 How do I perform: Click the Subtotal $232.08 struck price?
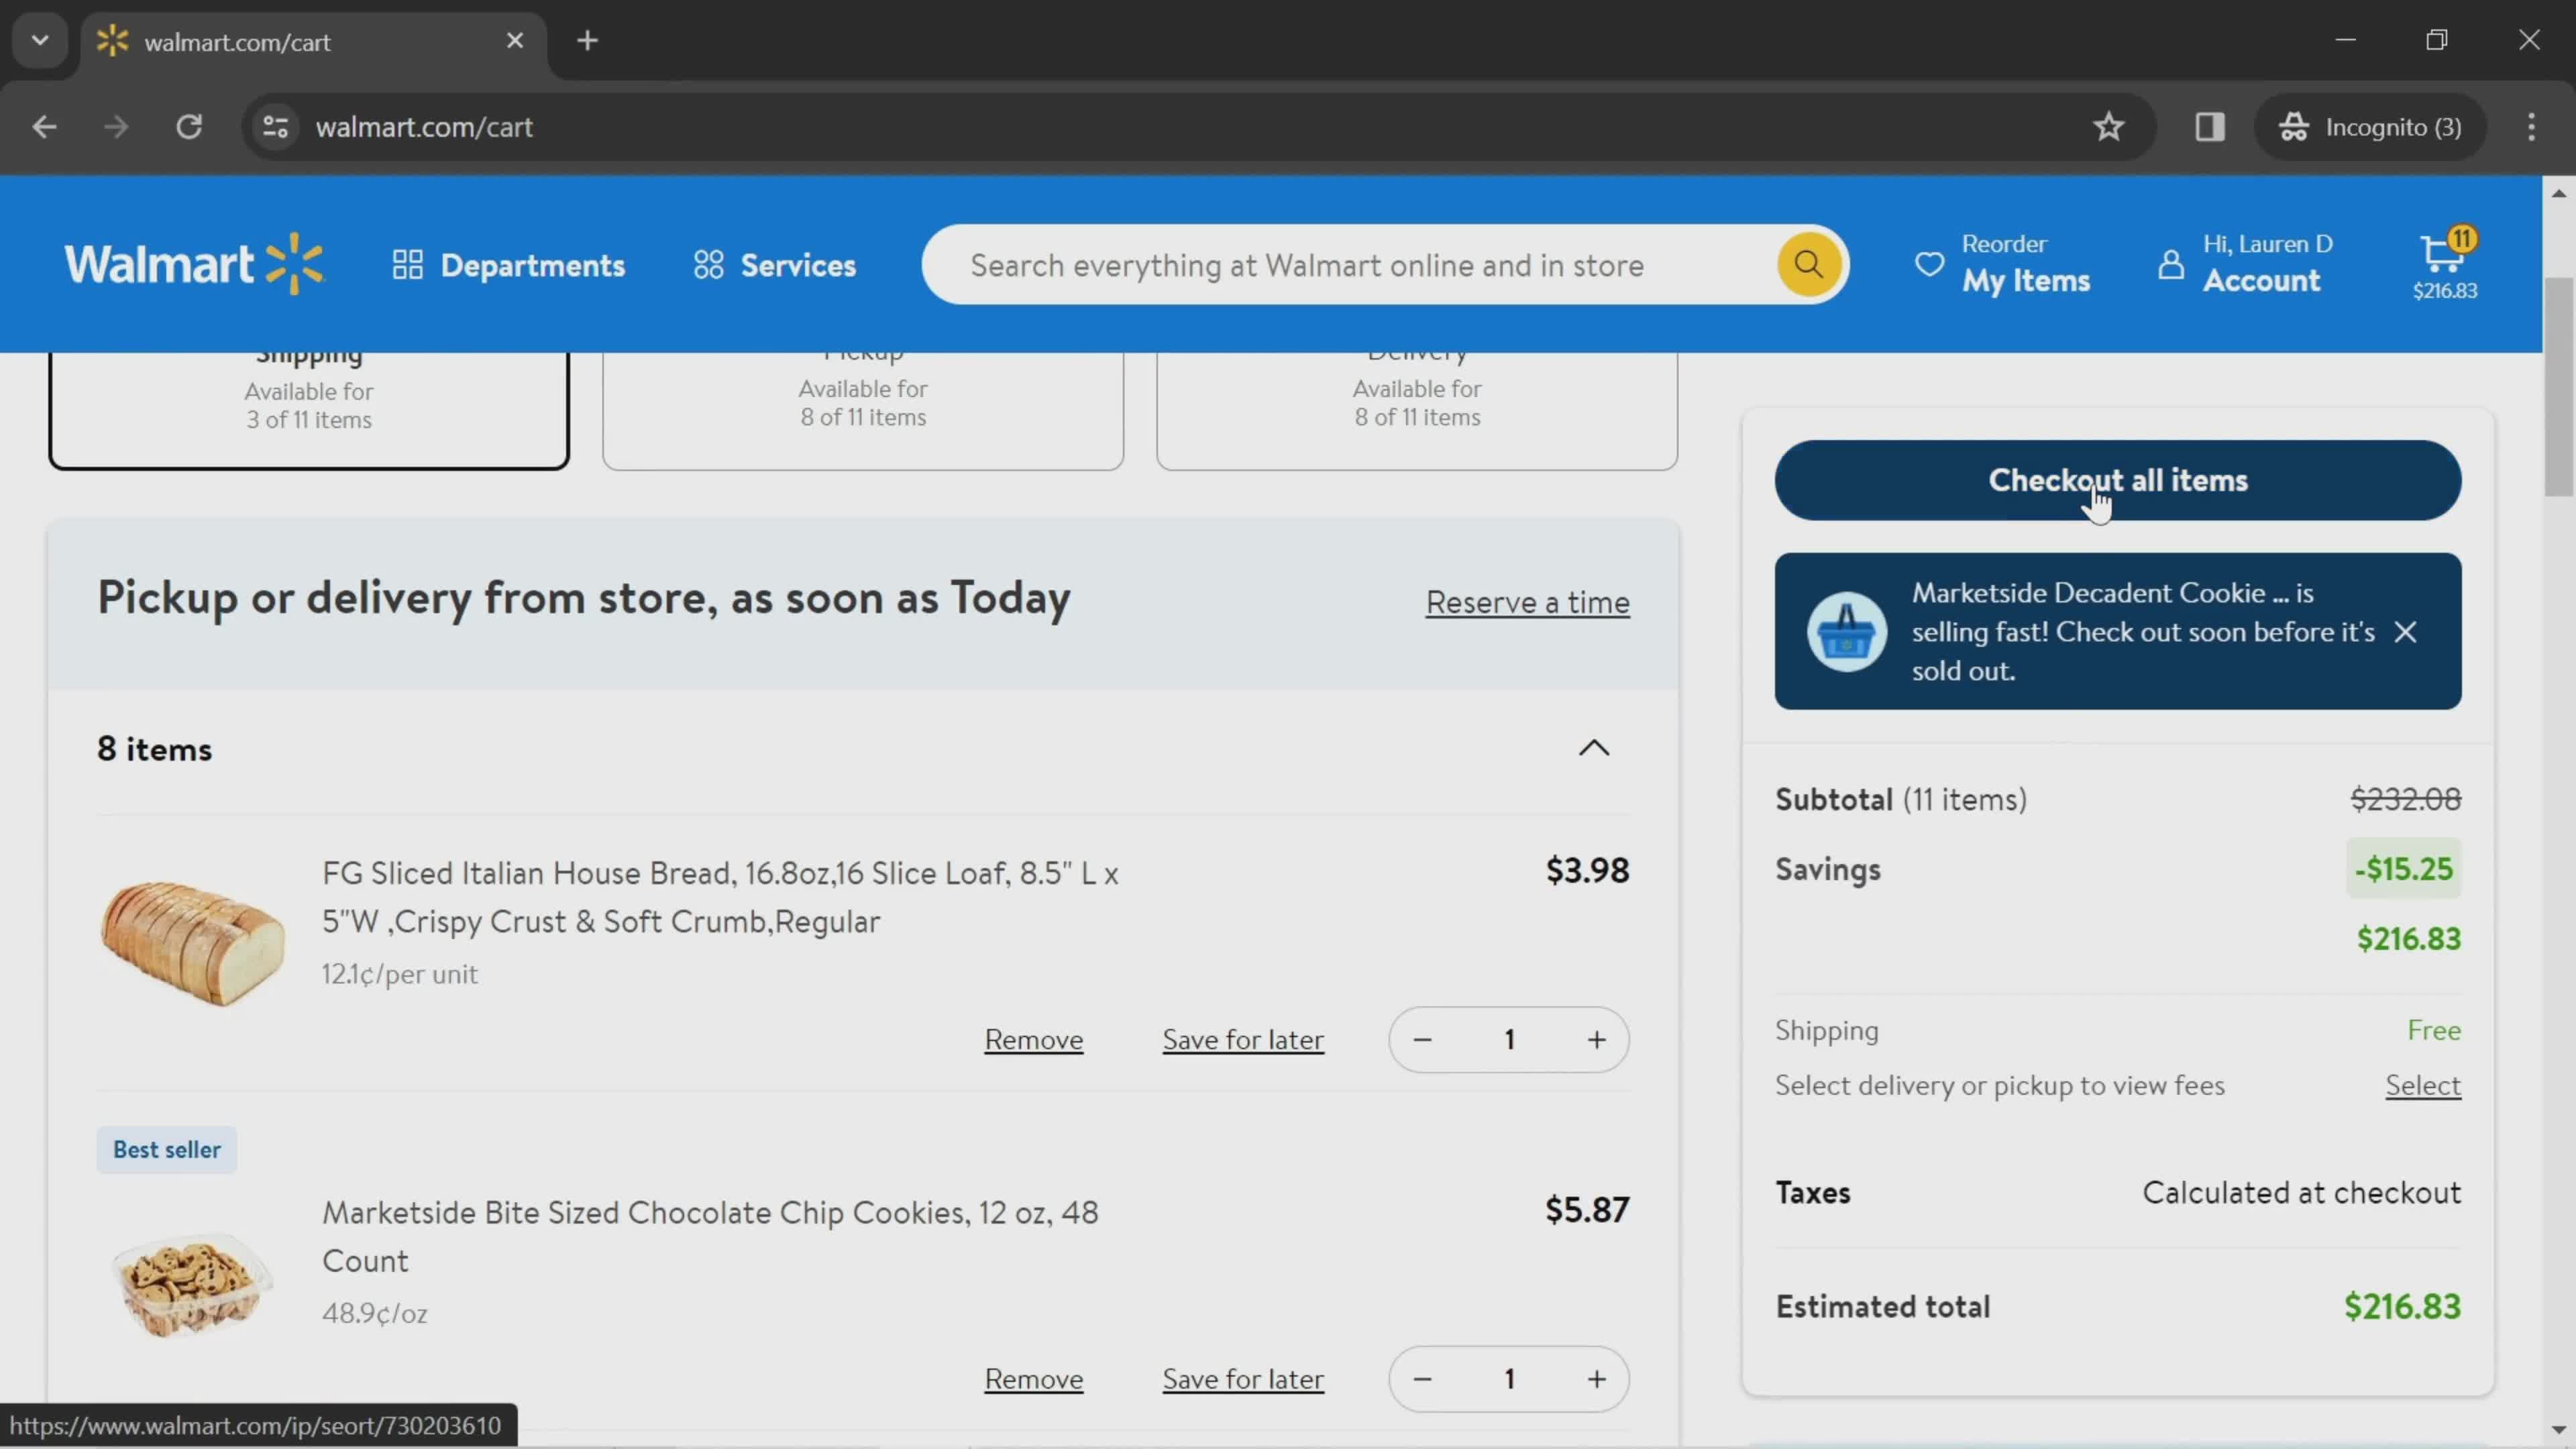2405,799
